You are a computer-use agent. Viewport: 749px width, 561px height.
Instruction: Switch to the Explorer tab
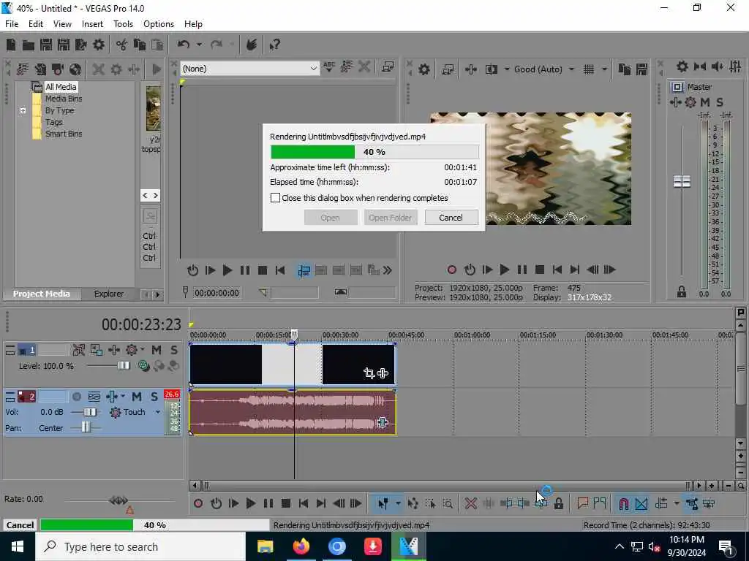109,294
